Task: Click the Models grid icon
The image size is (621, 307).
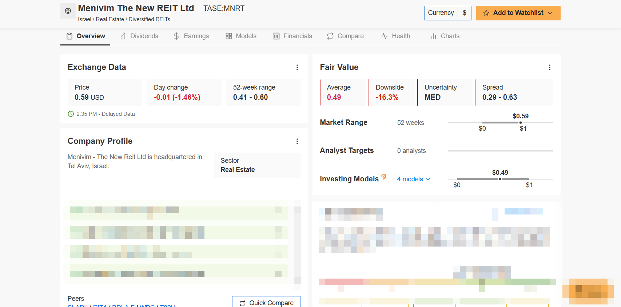Action: (x=229, y=36)
